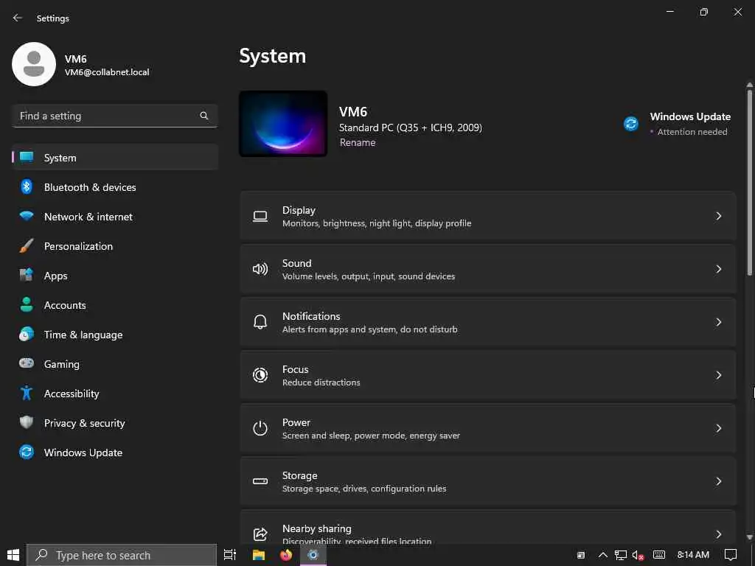
Task: Click the Privacy & security shield icon
Action: pos(27,422)
